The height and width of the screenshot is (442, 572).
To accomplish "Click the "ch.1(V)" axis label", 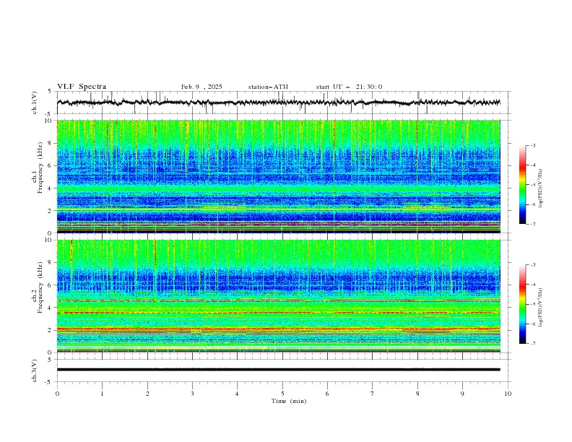I will coord(35,103).
